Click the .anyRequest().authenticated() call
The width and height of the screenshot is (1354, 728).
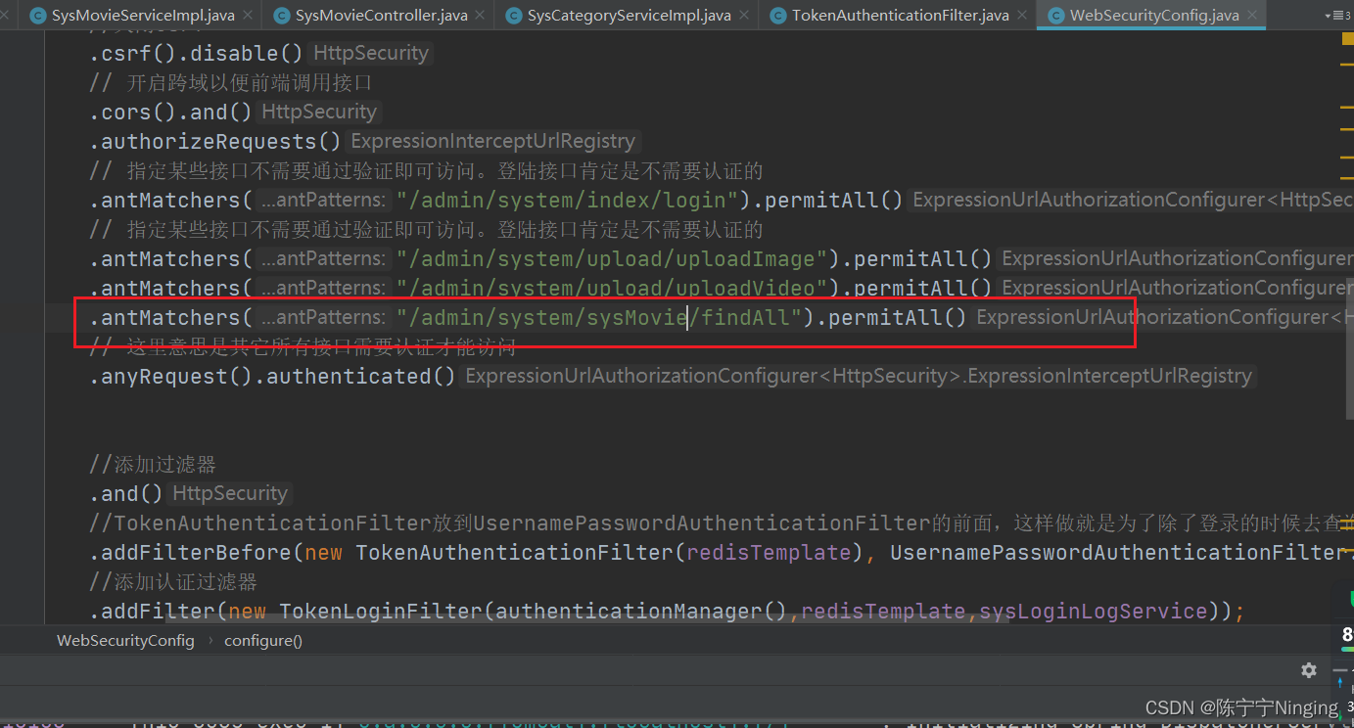[273, 377]
